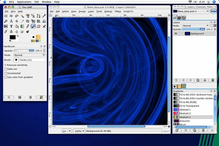The width and height of the screenshot is (219, 146).
Task: Select the Rectangle Select tool
Action: 6,16
